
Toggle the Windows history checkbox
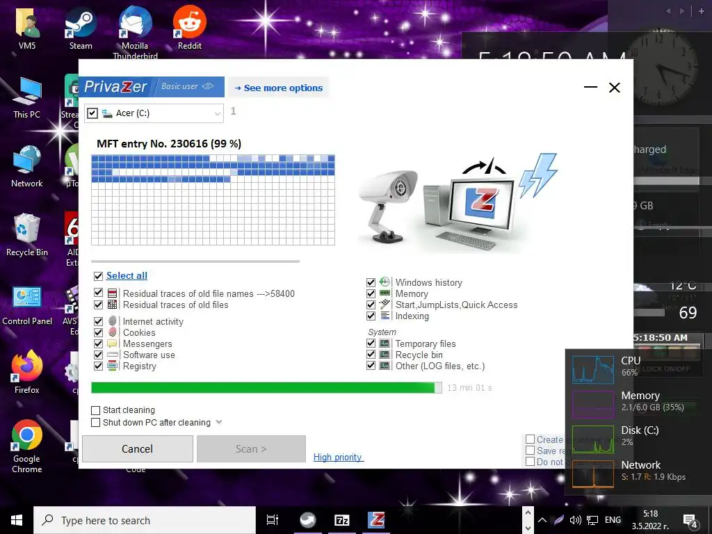coord(371,282)
